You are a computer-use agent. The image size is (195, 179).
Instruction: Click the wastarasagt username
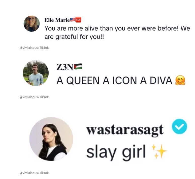[x=125, y=130]
